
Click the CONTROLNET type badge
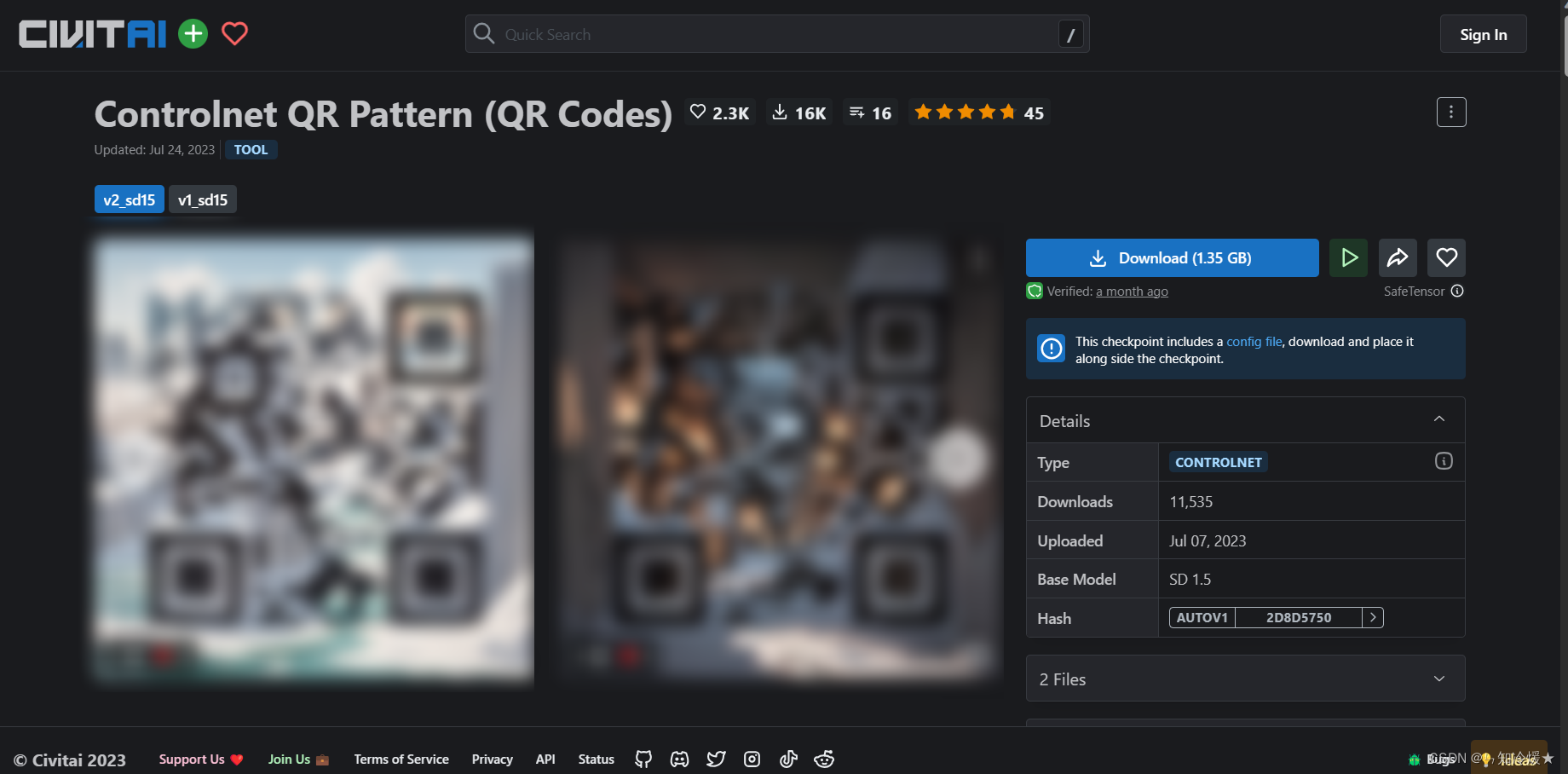[x=1219, y=462]
